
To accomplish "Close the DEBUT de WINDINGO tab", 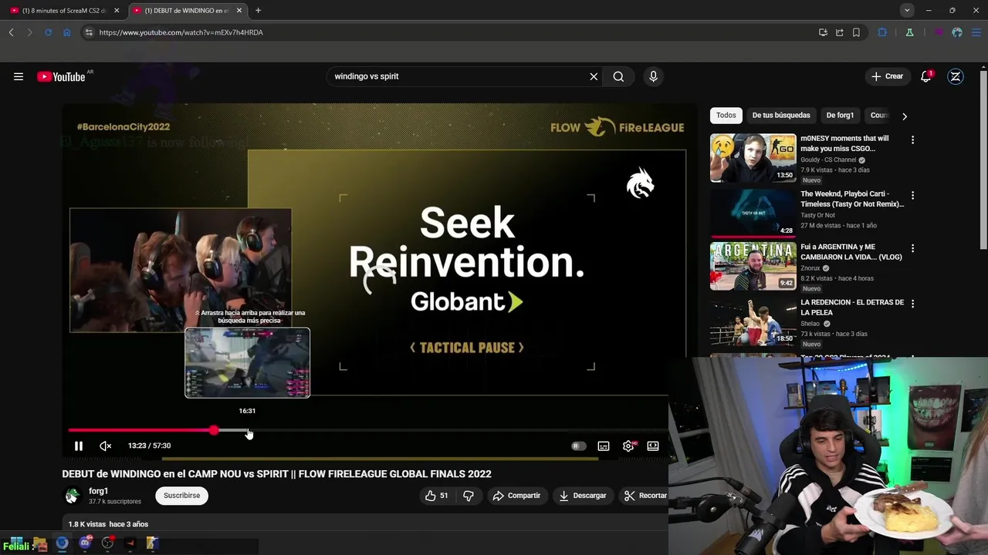I will (239, 11).
